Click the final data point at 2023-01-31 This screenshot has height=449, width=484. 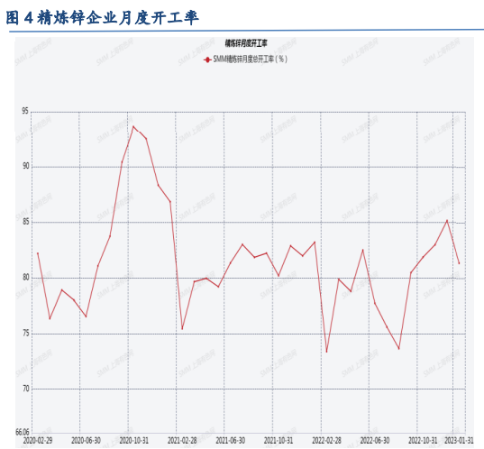pyautogui.click(x=459, y=263)
